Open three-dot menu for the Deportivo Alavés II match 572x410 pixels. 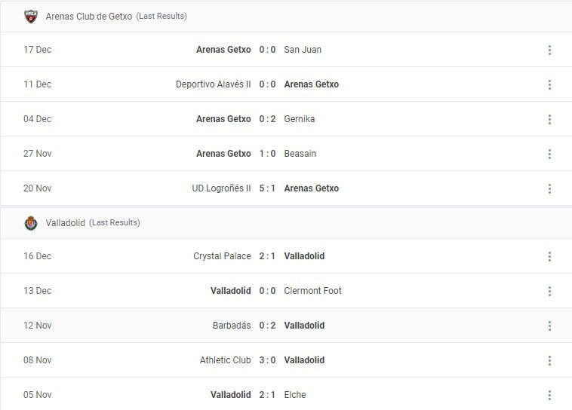coord(549,84)
